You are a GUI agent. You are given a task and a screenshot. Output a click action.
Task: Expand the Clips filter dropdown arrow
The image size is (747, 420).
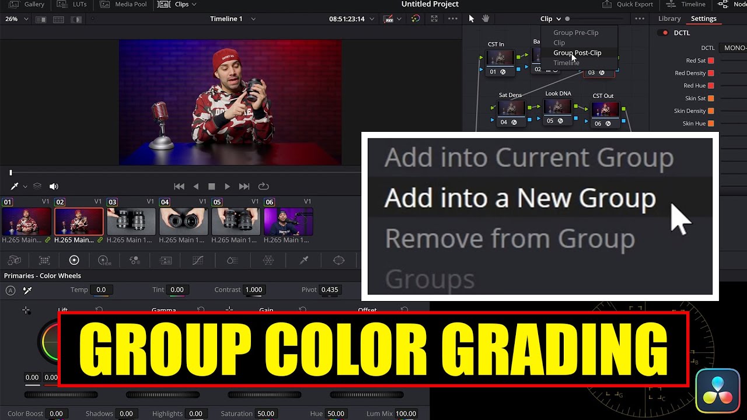coord(194,4)
